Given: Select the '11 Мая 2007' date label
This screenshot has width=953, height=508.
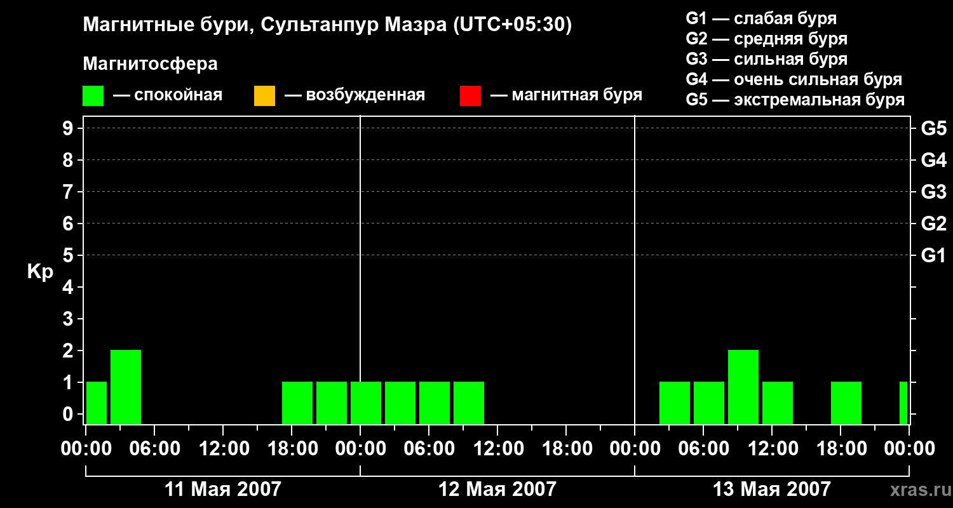Looking at the screenshot, I should coord(223,489).
